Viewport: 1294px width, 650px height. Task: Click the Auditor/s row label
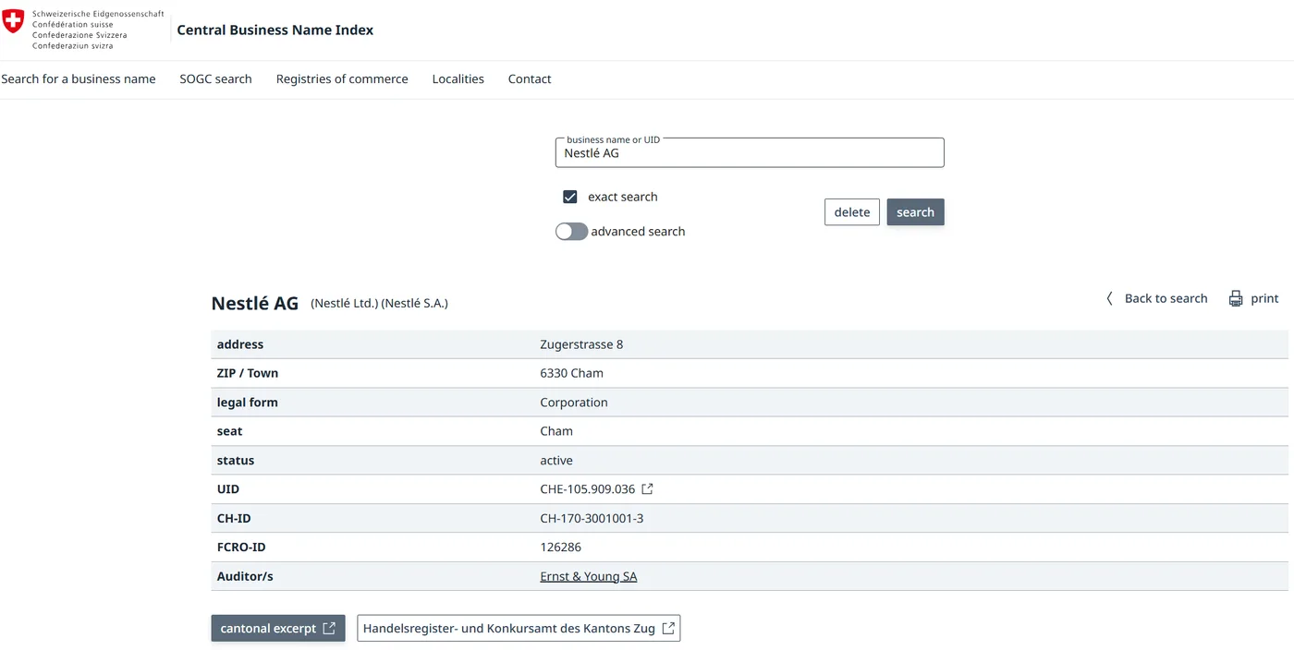[245, 576]
